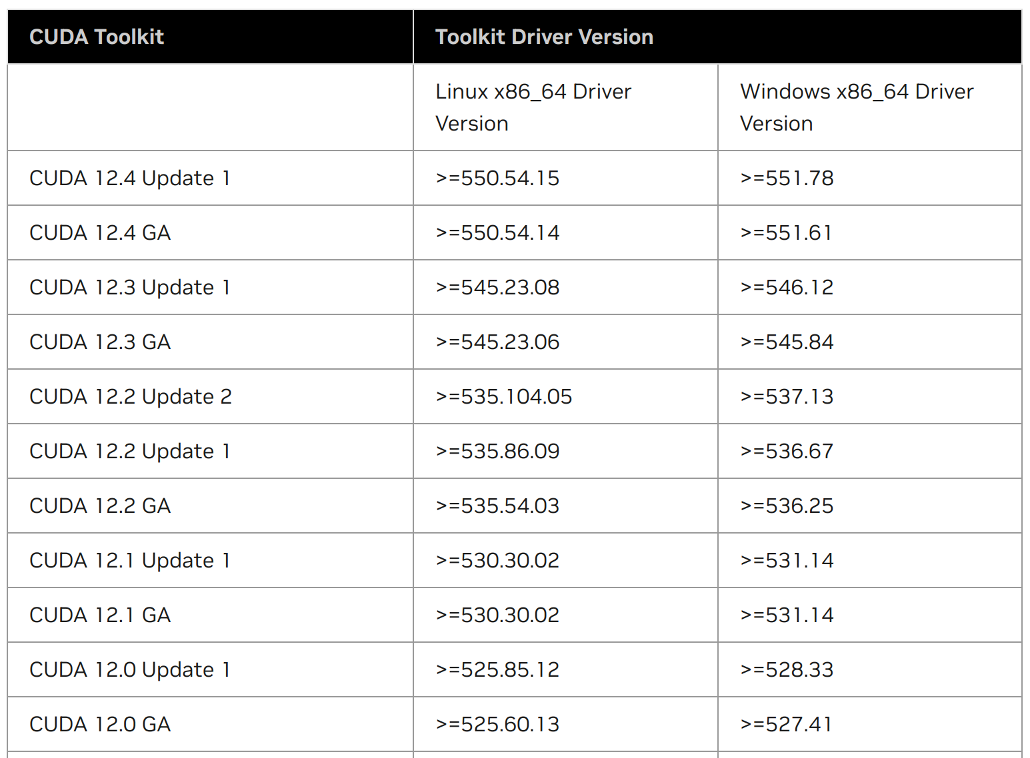
Task: Select the 'CUDA Toolkit' column header
Action: 97,37
